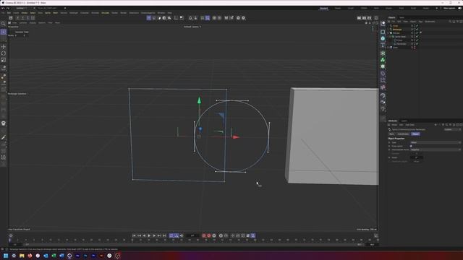The width and height of the screenshot is (463, 260).
Task: Click the Text spline 'T' icon
Action: tap(383, 45)
